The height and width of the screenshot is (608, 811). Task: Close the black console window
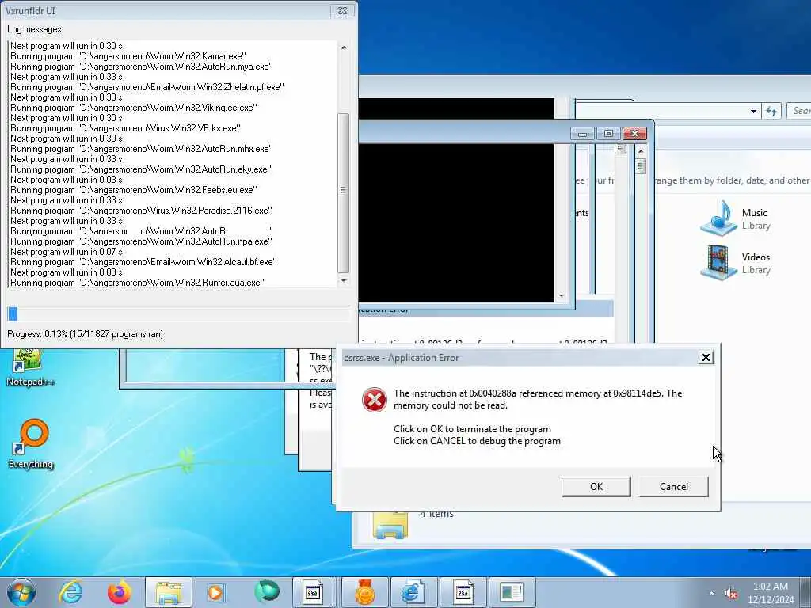pyautogui.click(x=634, y=134)
